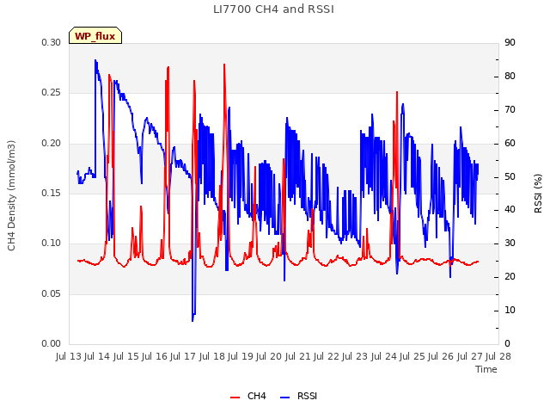Screen dimensions: 550x413
Task: Click the 0.20 left axis value
Action: point(52,144)
